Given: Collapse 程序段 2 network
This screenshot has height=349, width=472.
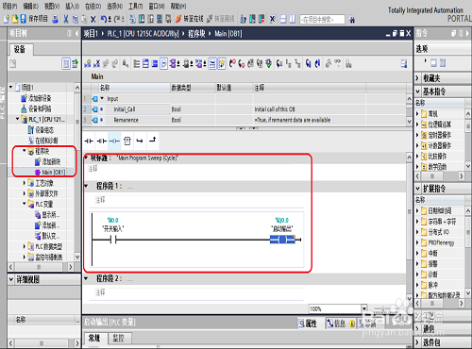Looking at the screenshot, I should (x=86, y=278).
